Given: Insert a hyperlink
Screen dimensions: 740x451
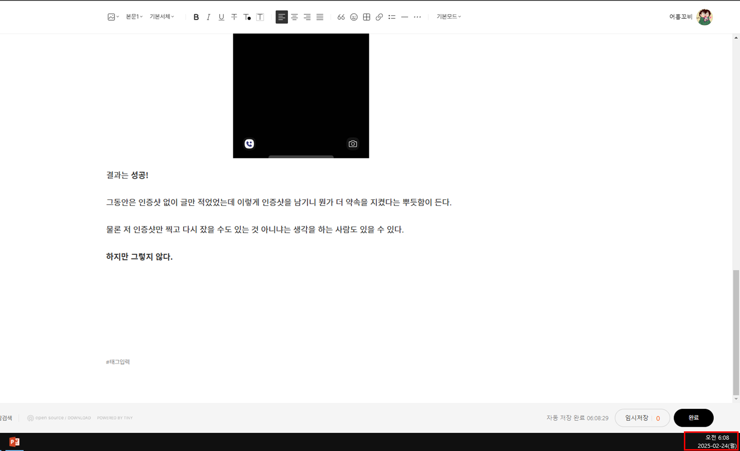Looking at the screenshot, I should coord(379,17).
